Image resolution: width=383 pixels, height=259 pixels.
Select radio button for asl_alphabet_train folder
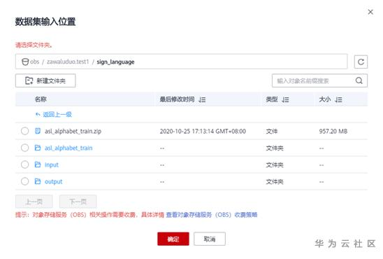24,148
